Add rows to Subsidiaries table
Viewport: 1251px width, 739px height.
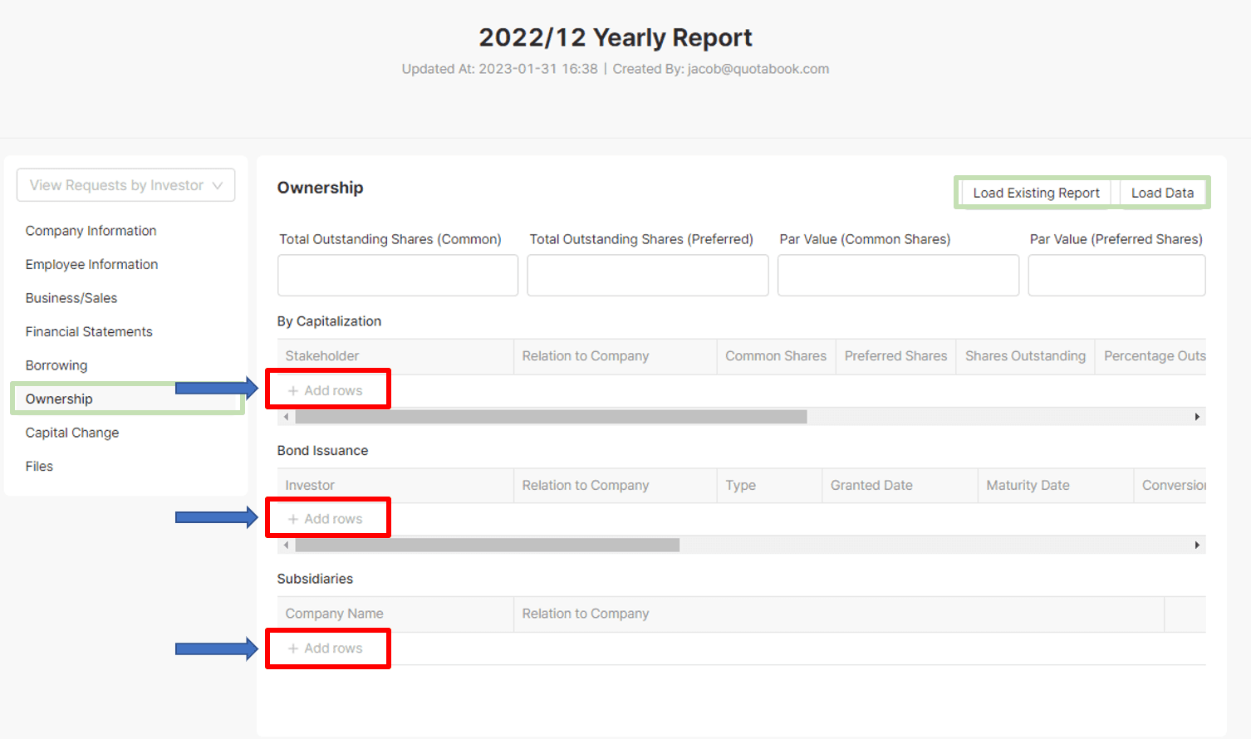(326, 648)
